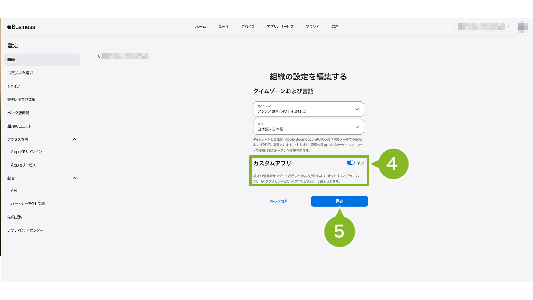The height and width of the screenshot is (300, 533).
Task: Switch to the ユーザ tab
Action: click(x=223, y=27)
